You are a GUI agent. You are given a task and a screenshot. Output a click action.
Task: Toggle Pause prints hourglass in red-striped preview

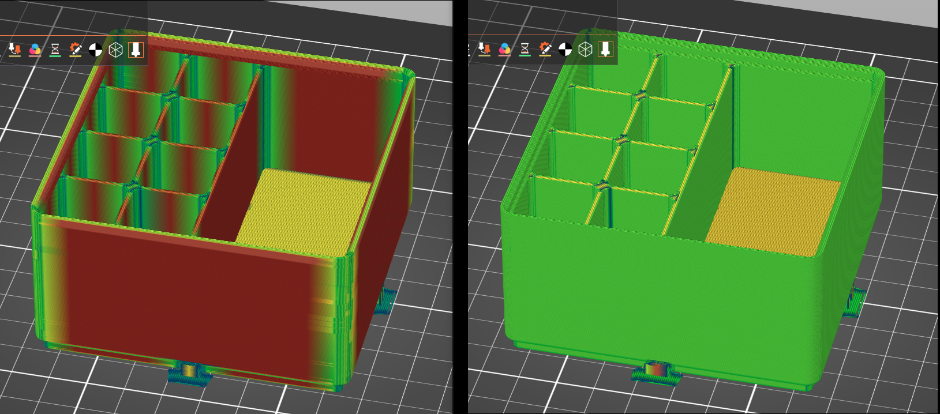point(55,50)
